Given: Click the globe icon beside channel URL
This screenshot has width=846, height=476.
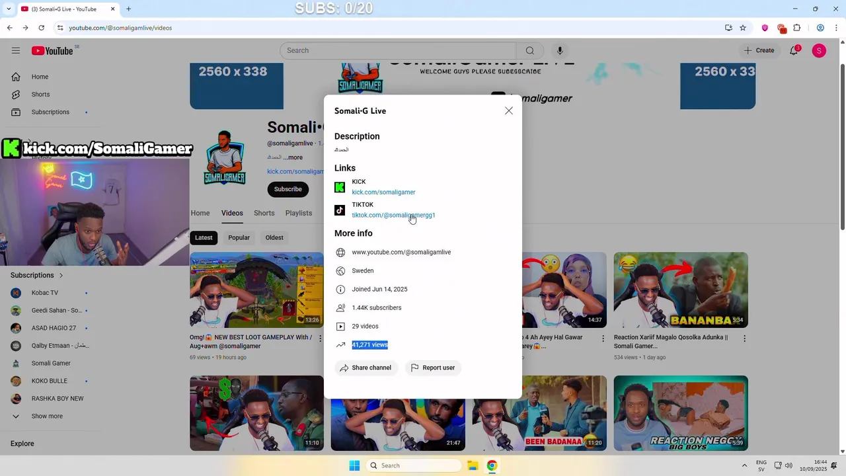Looking at the screenshot, I should tap(340, 253).
